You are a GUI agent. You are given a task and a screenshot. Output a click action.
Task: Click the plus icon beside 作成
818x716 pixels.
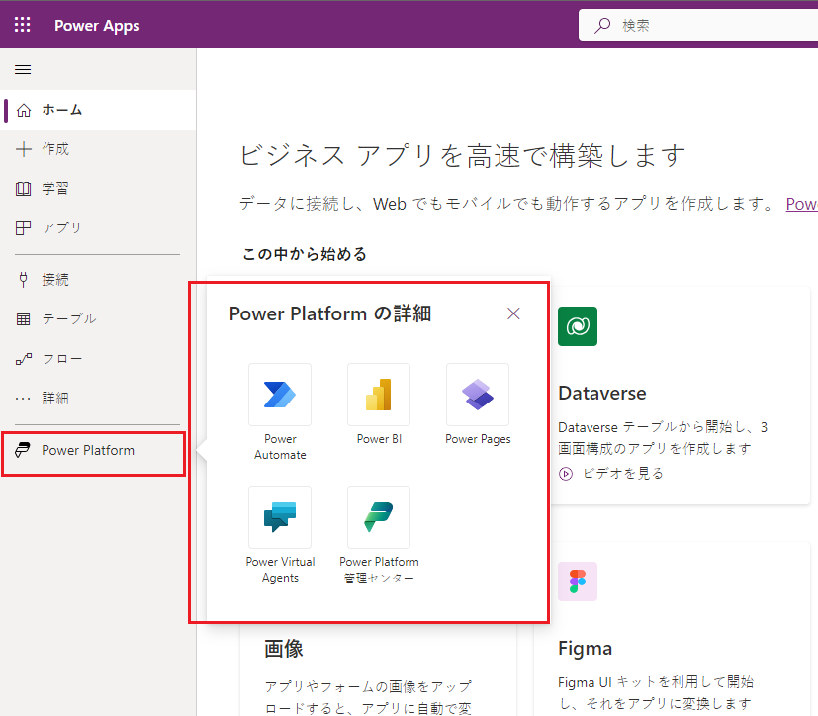pyautogui.click(x=24, y=149)
